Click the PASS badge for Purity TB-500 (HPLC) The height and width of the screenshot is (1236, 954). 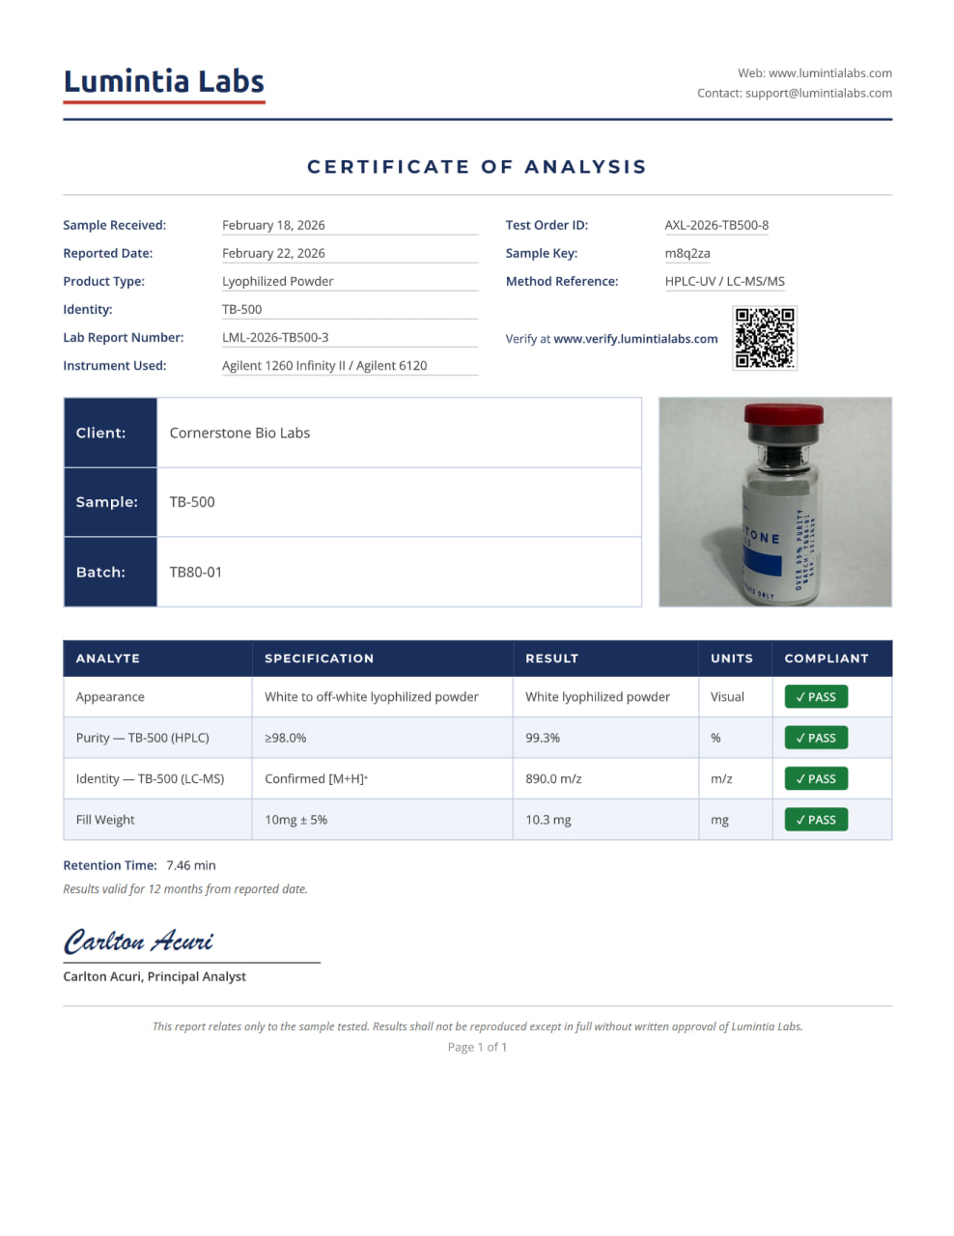tap(816, 738)
